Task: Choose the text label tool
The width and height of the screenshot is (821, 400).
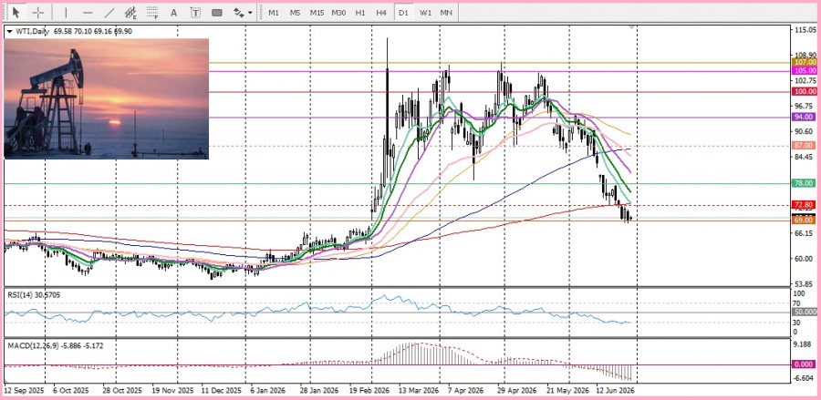Action: pyautogui.click(x=195, y=12)
